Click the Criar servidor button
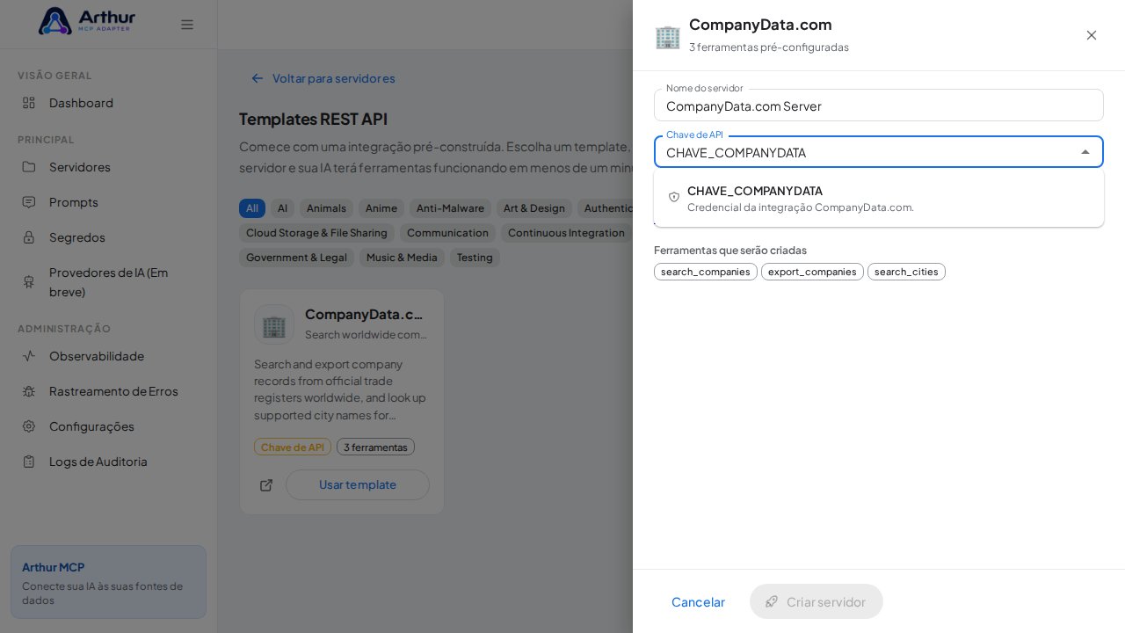 tap(817, 601)
